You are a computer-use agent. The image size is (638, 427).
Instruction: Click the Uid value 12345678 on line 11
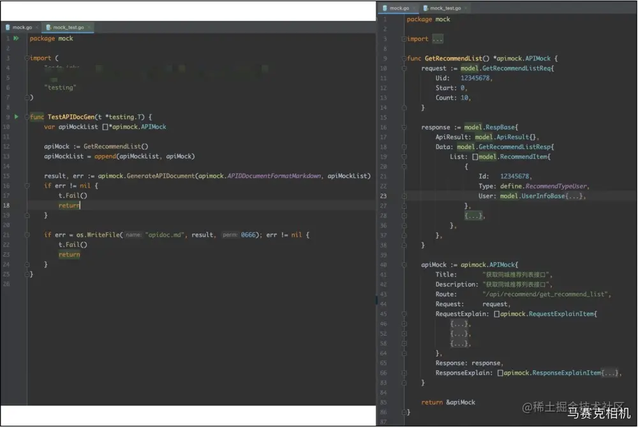click(x=475, y=78)
